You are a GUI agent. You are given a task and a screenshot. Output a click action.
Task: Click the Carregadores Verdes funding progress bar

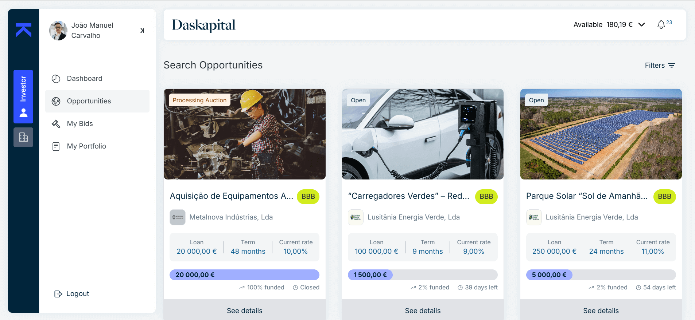coord(423,275)
